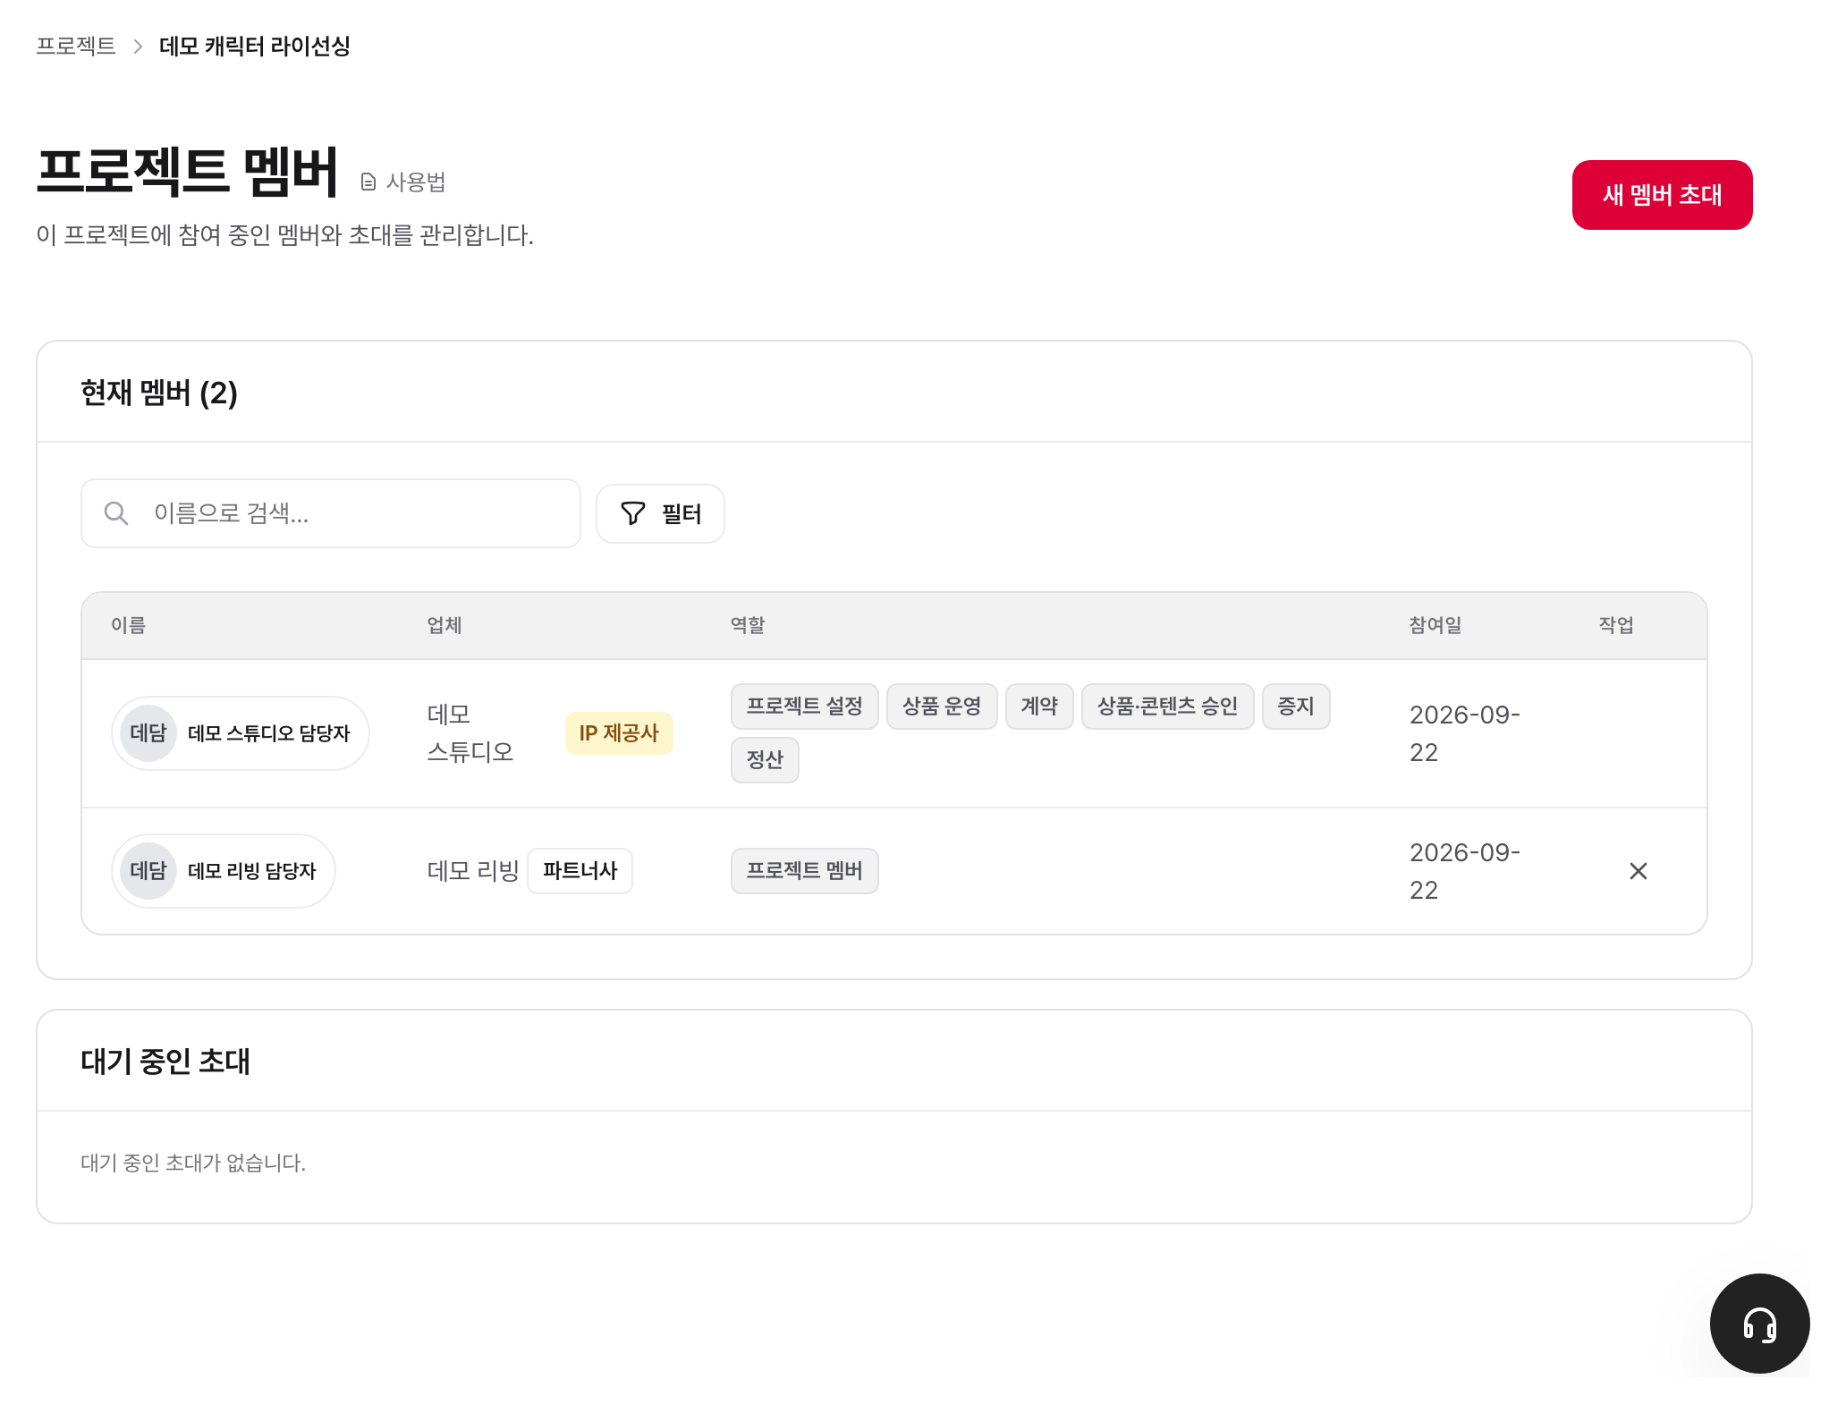
Task: Open the headset support chat button
Action: [x=1758, y=1323]
